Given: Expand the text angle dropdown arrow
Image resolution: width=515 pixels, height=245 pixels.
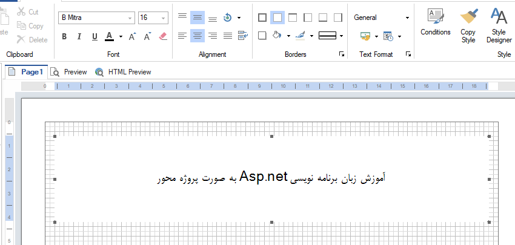Looking at the screenshot, I should coord(239,18).
